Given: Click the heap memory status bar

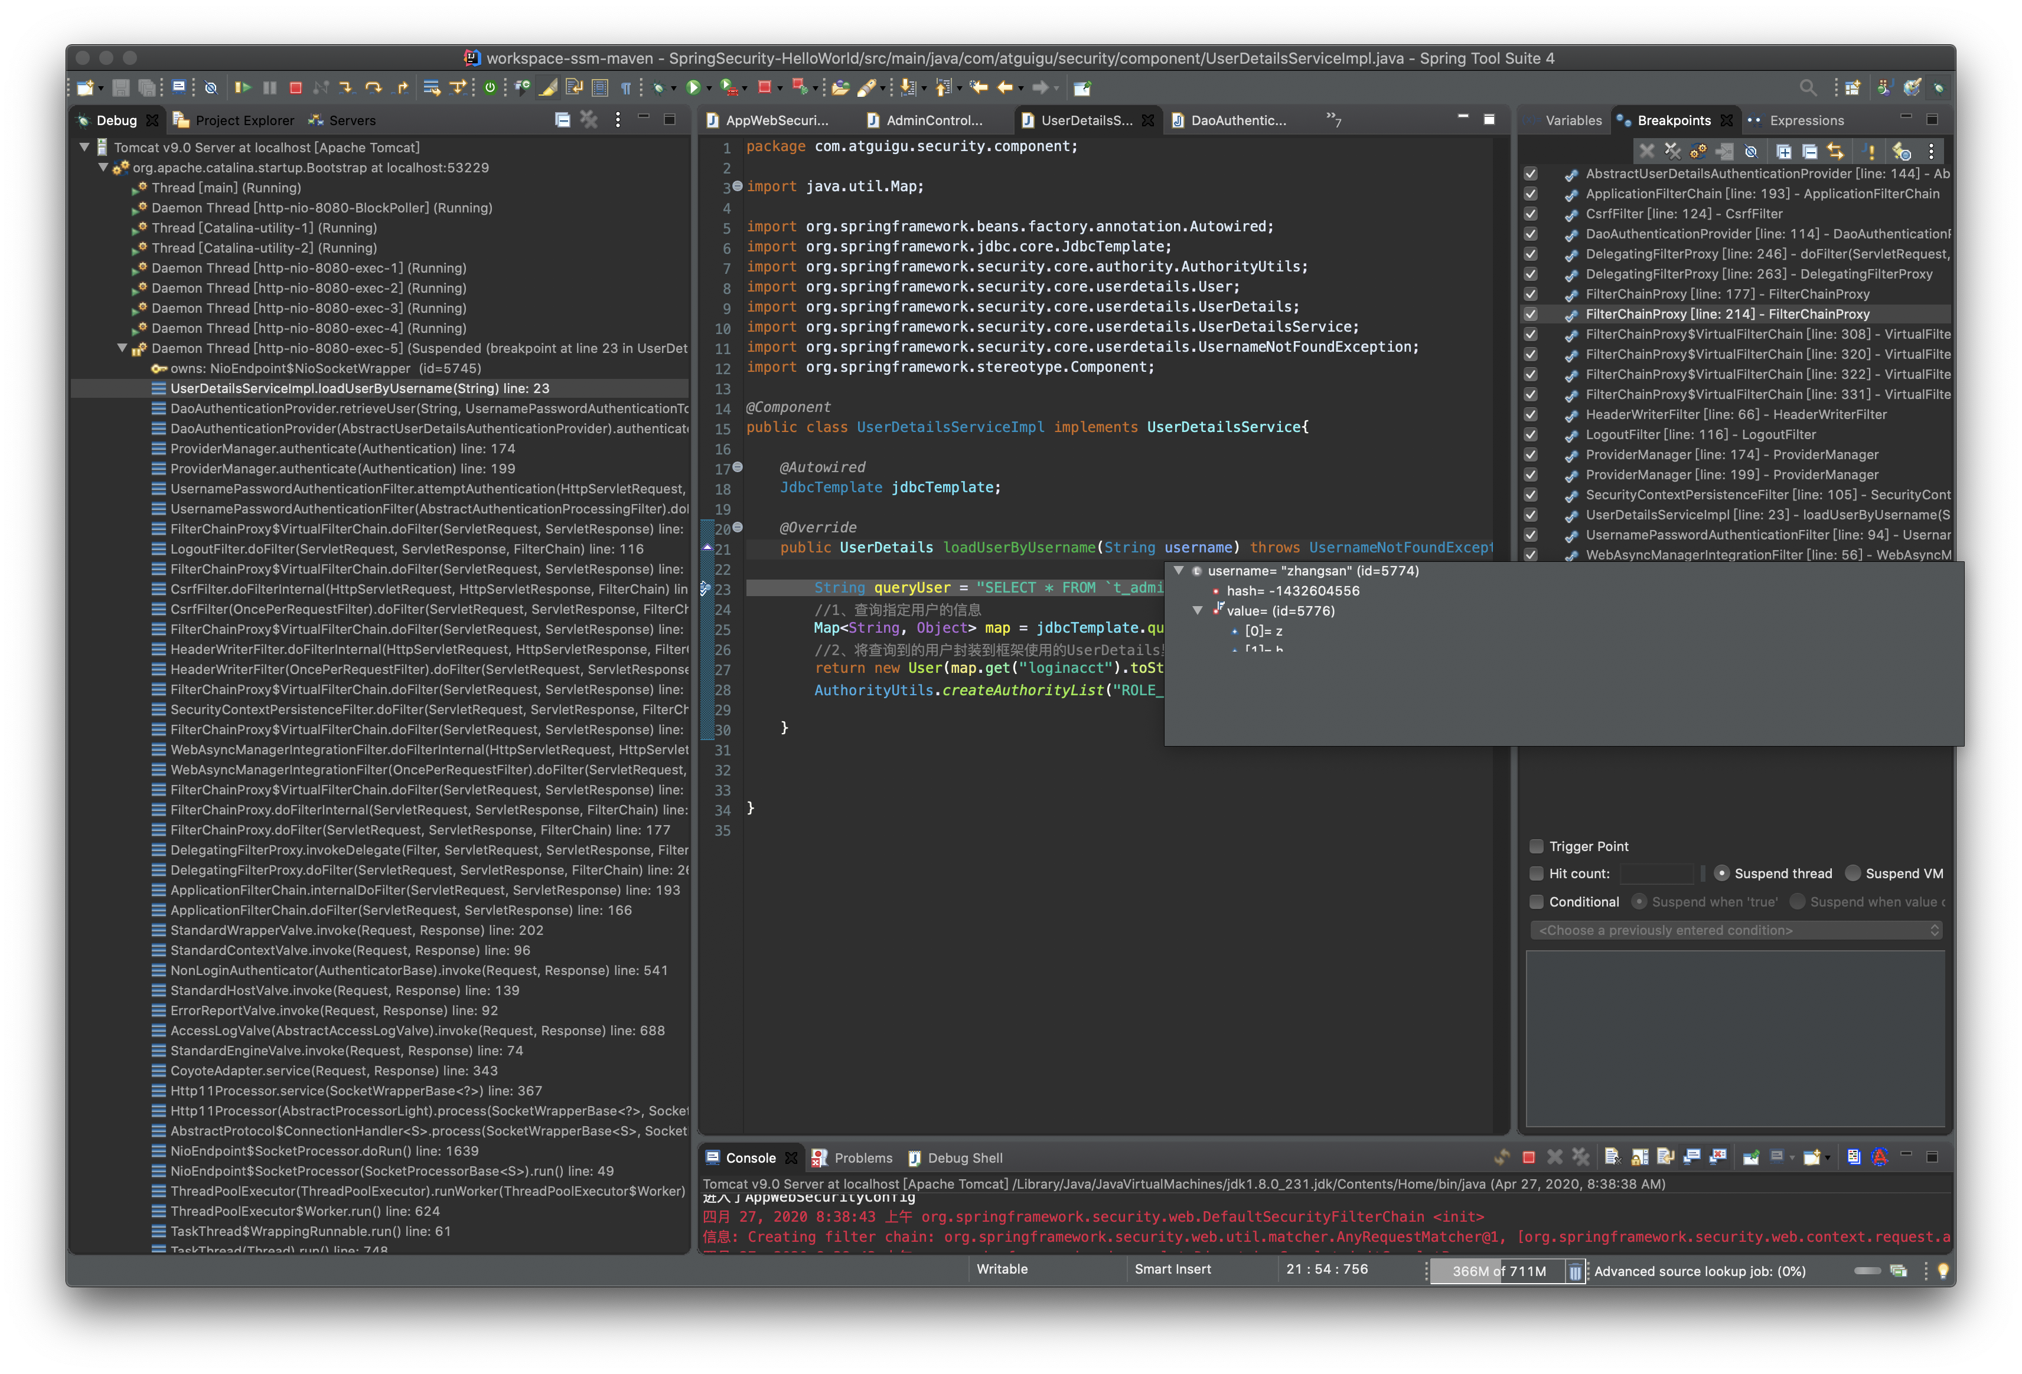Looking at the screenshot, I should point(1498,1271).
